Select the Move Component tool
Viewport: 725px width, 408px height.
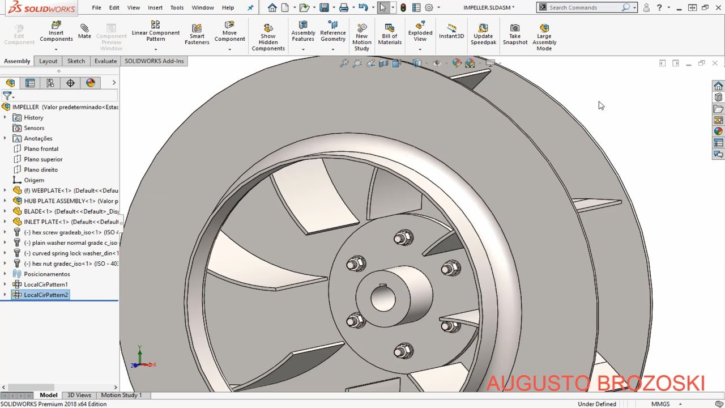pyautogui.click(x=229, y=32)
